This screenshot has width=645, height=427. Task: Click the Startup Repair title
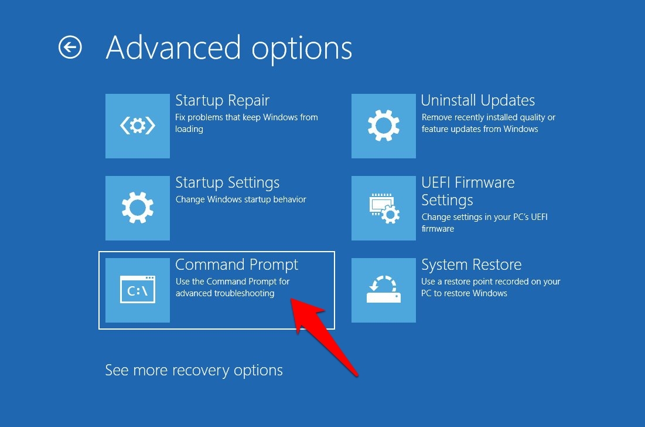(x=222, y=100)
